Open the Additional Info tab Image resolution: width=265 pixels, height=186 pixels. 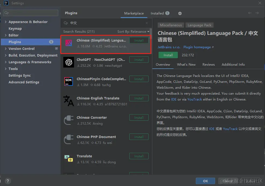click(233, 65)
